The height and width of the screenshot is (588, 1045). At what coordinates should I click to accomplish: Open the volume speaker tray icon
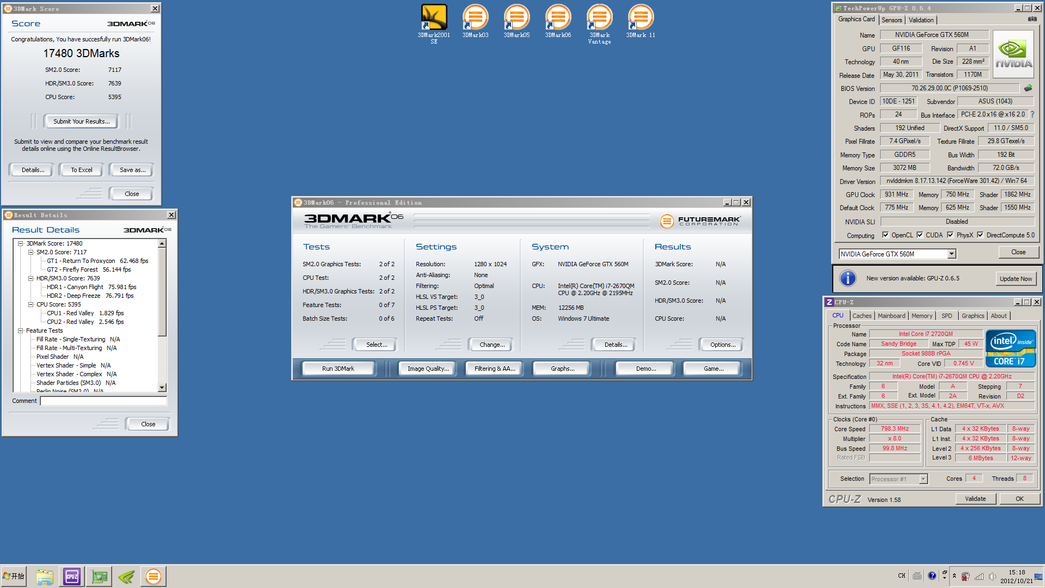[992, 577]
